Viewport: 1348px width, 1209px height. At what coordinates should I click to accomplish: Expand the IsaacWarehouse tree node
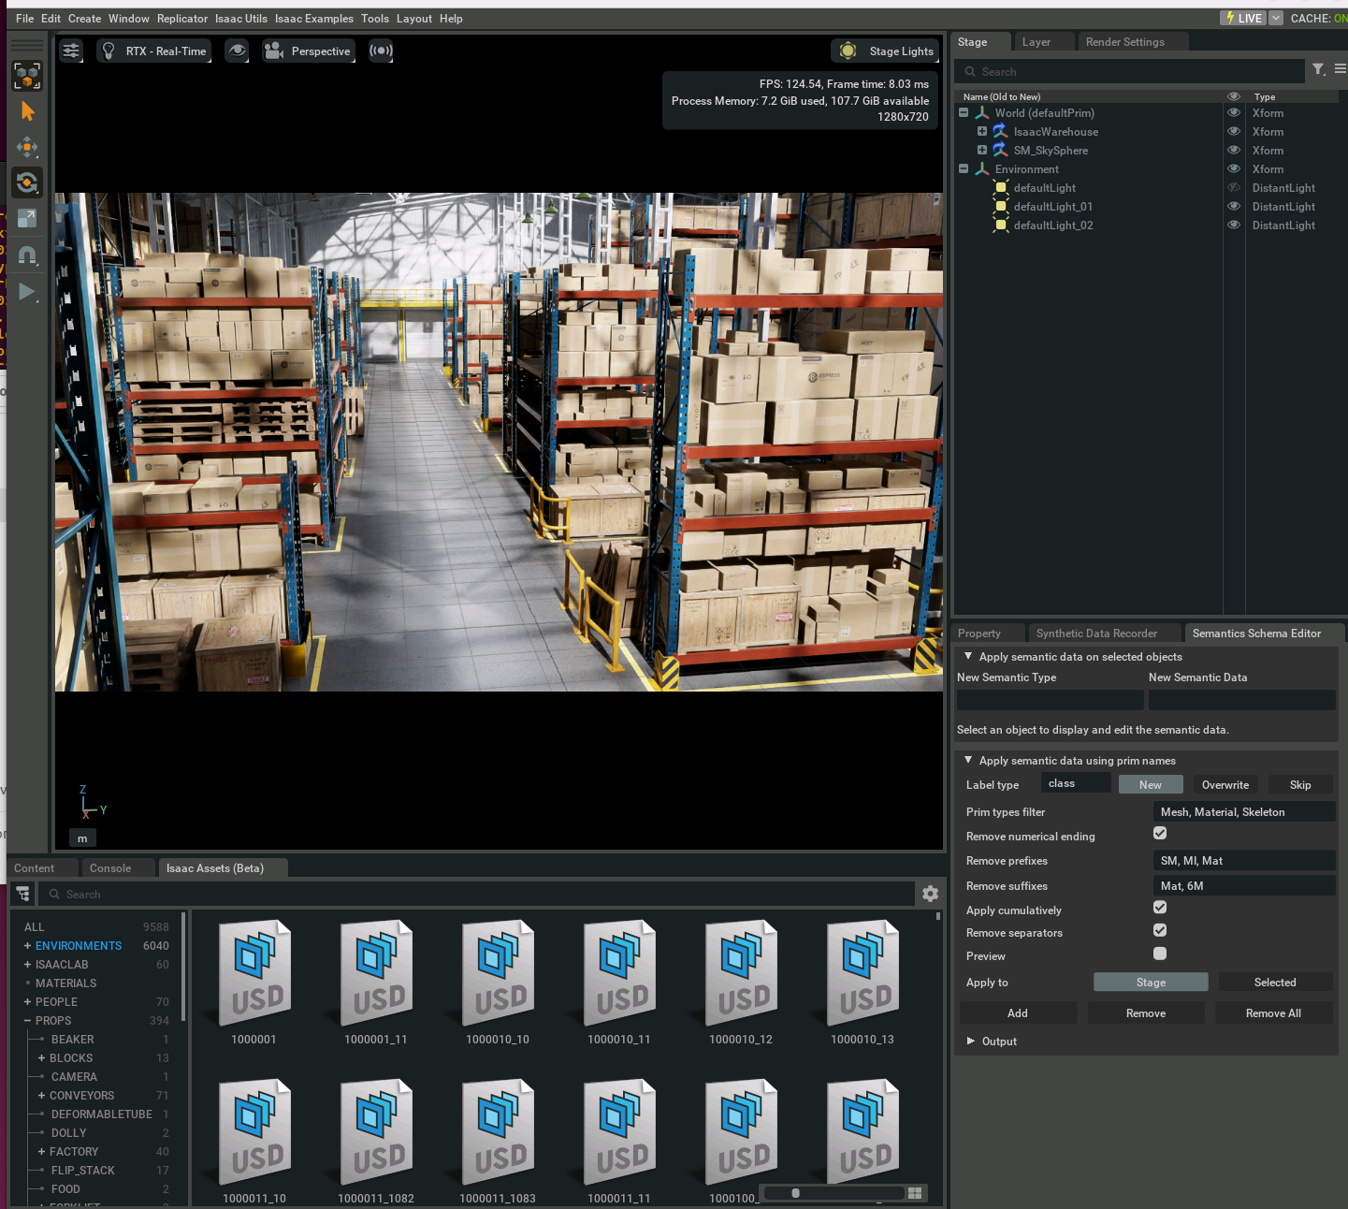[982, 132]
